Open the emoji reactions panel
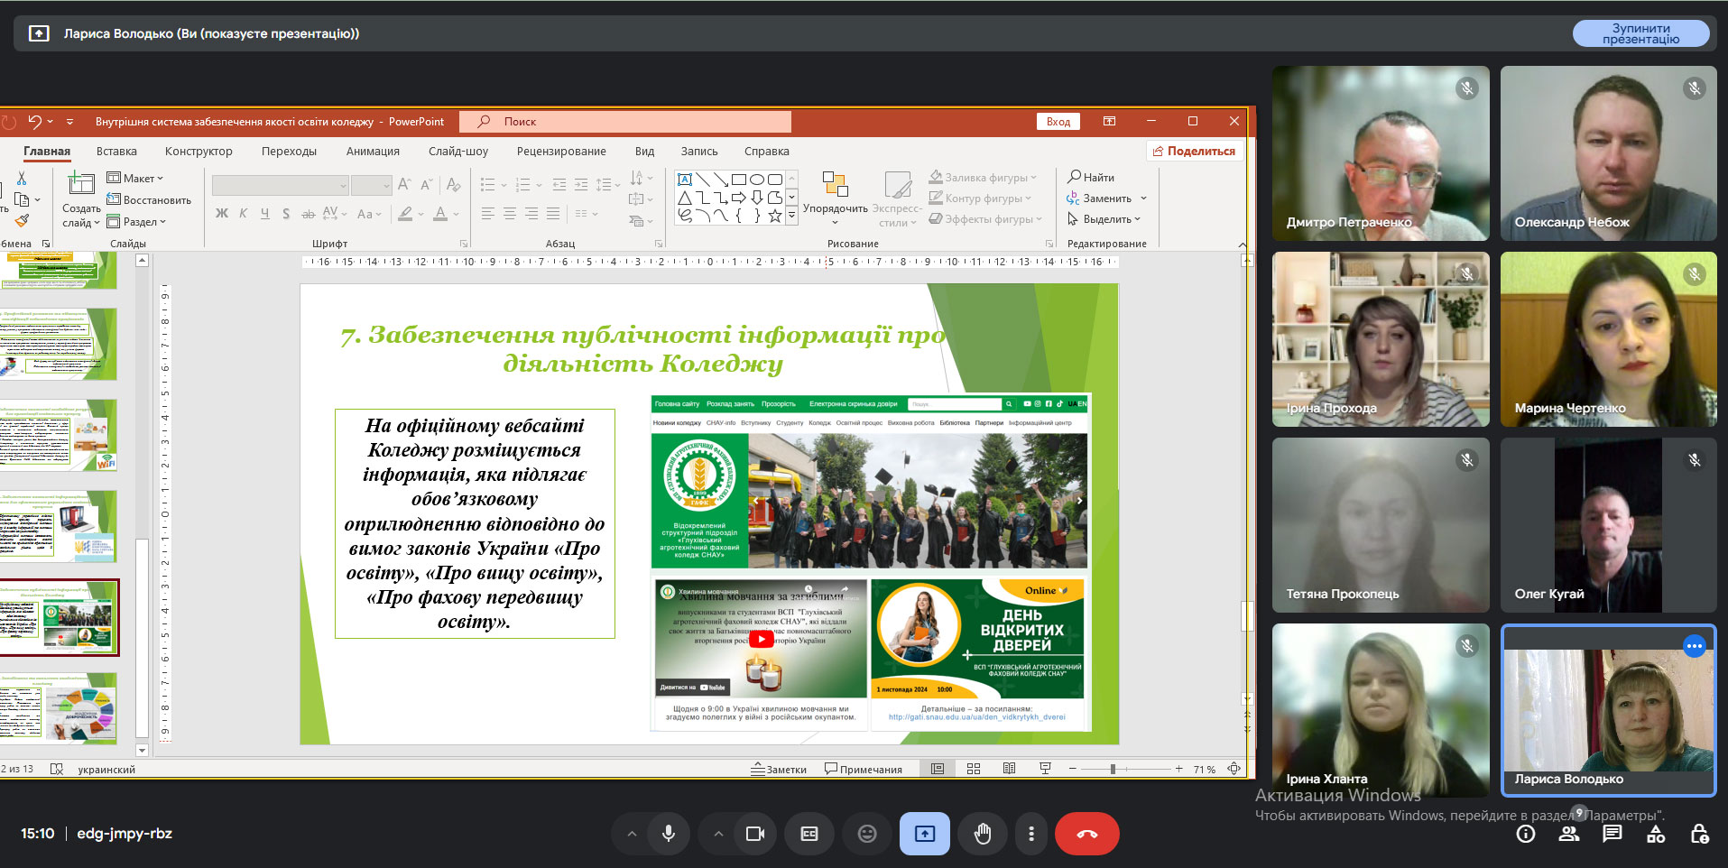1728x868 pixels. coord(867,834)
